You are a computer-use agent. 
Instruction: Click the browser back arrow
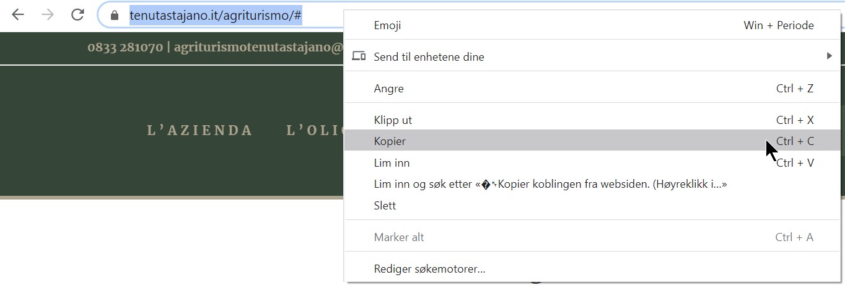(18, 15)
